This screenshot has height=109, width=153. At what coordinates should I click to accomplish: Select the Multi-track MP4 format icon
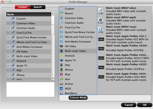(101, 20)
